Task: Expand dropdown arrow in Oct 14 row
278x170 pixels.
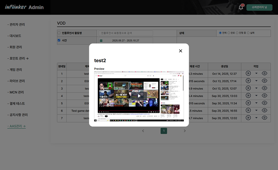Action: 256,74
